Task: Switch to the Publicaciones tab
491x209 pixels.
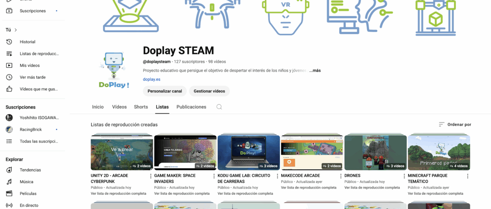Action: point(191,107)
